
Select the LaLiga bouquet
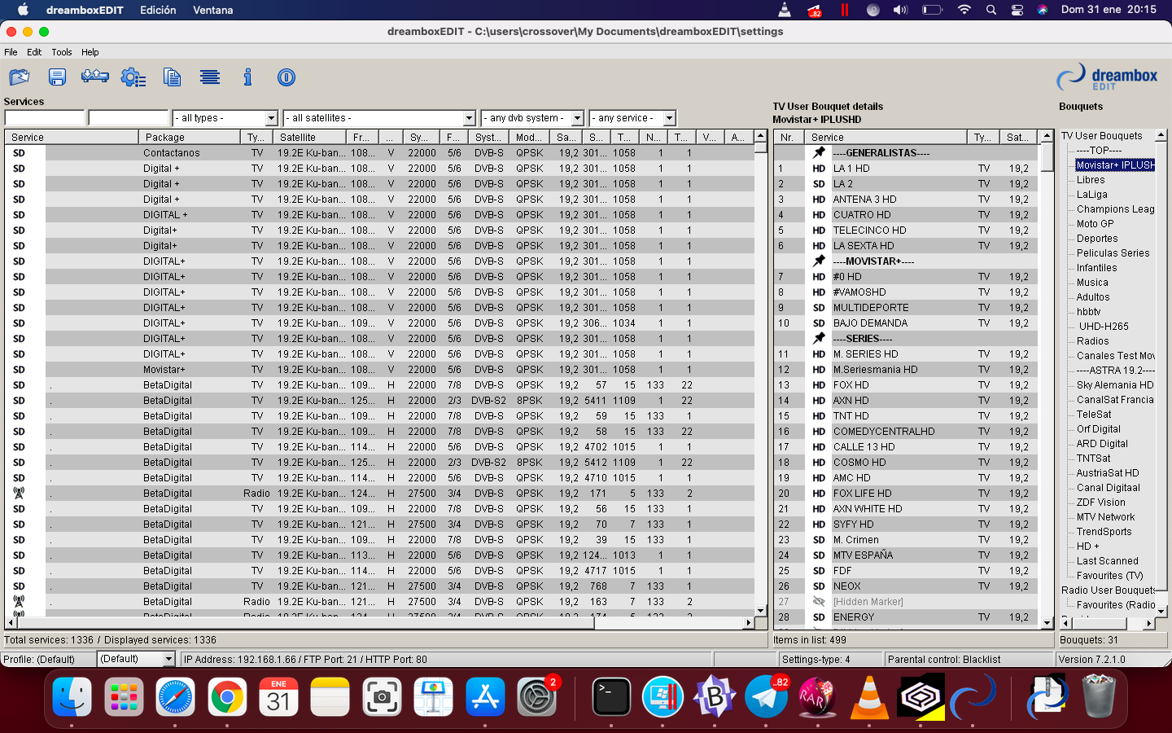coord(1091,195)
